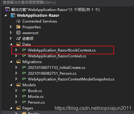Image resolution: width=134 pixels, height=114 pixels.
Task: Click C# icon of Movie.cs
Action: point(24,96)
